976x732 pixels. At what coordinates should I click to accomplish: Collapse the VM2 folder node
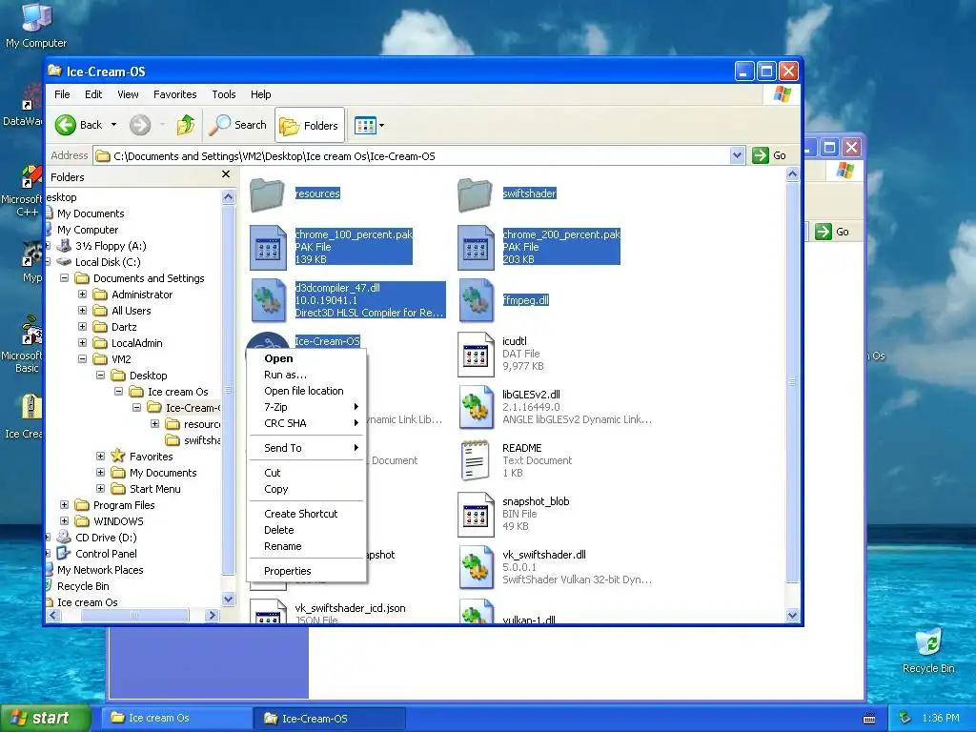coord(82,359)
